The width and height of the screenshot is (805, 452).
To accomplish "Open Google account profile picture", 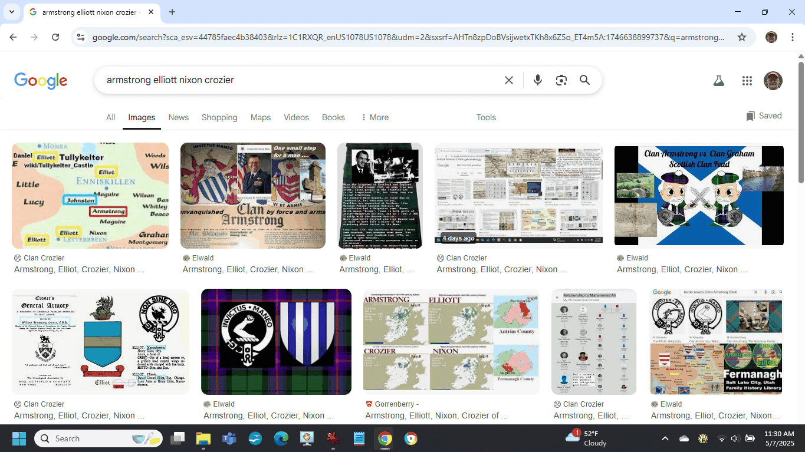I will tap(773, 81).
